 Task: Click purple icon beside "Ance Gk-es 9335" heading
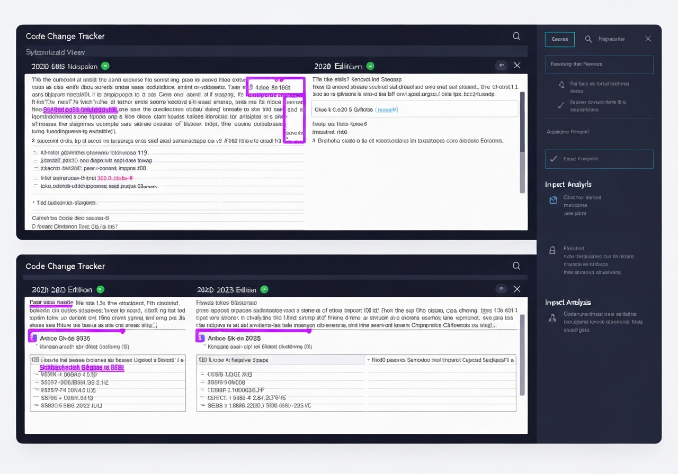tap(32, 338)
